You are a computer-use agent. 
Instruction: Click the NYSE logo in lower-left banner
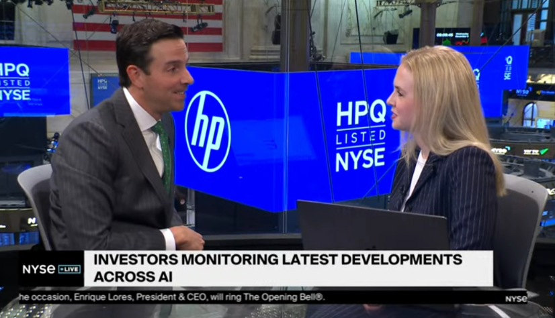point(38,269)
